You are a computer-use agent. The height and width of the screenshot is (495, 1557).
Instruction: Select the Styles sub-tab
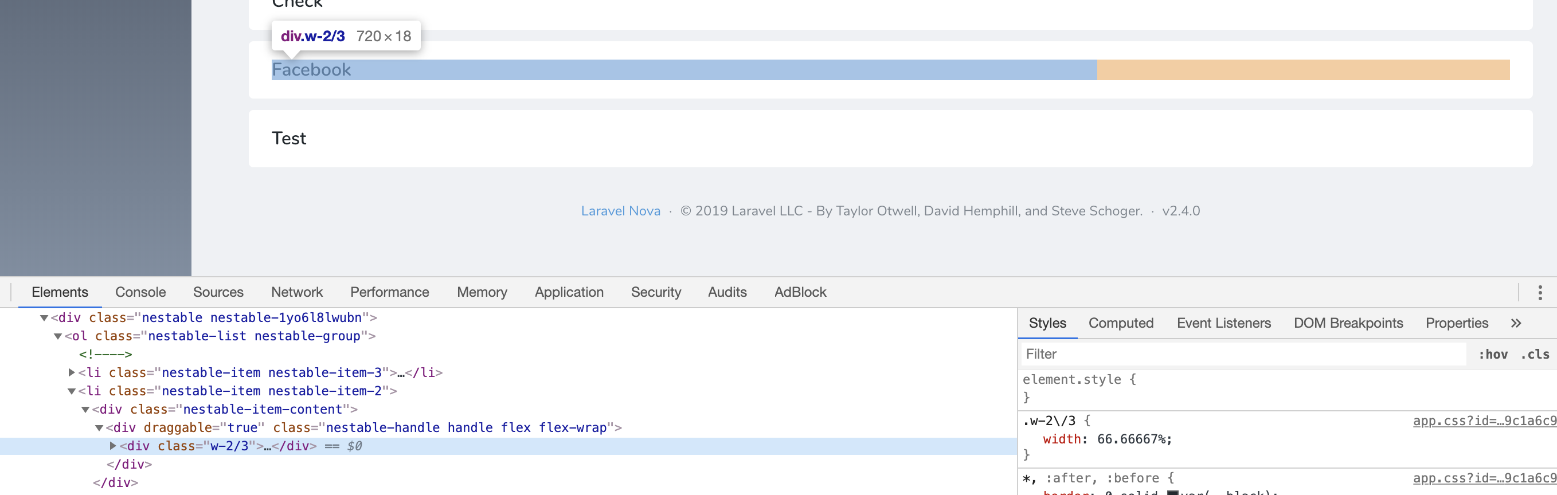point(1047,323)
